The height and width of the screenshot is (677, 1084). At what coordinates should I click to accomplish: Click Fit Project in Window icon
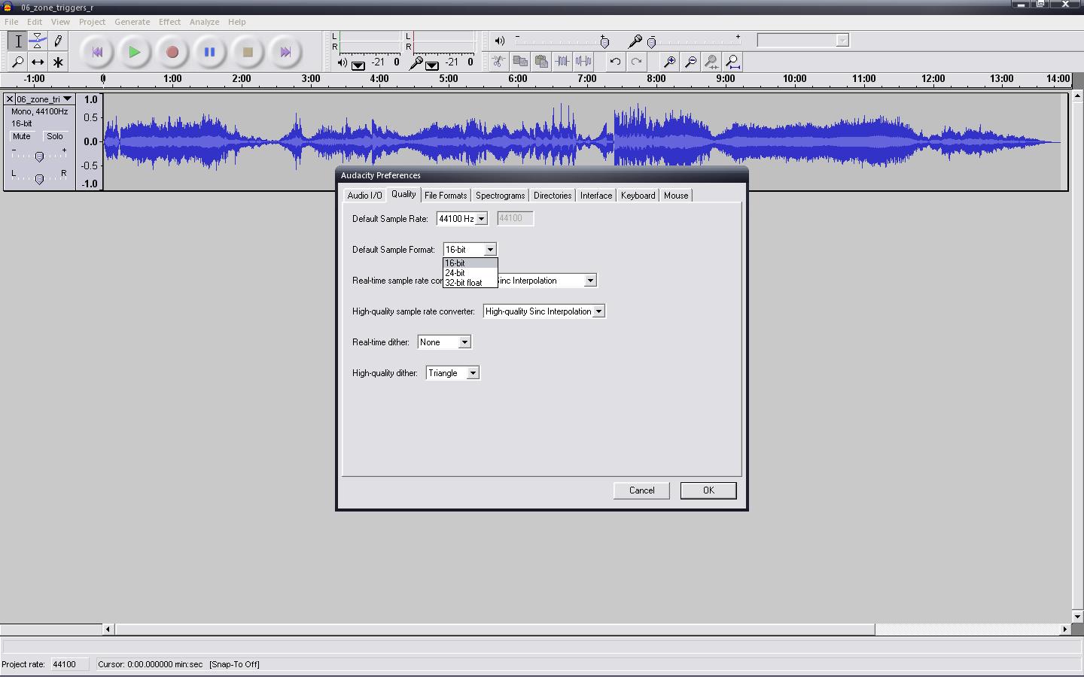(x=732, y=62)
